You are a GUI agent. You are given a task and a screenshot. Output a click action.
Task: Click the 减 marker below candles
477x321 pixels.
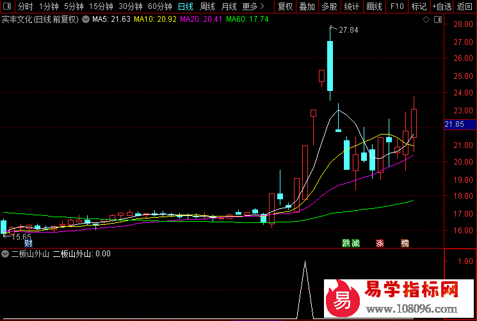click(355, 243)
